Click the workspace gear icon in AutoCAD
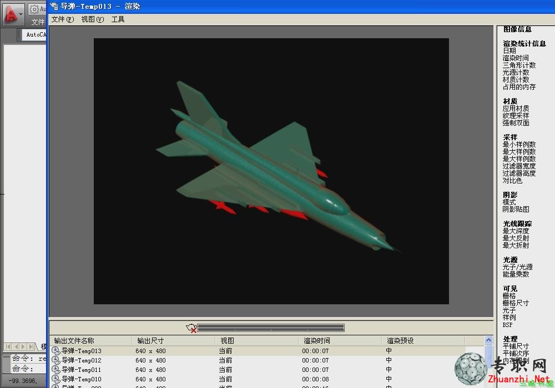The width and height of the screenshot is (555, 388). [34, 9]
